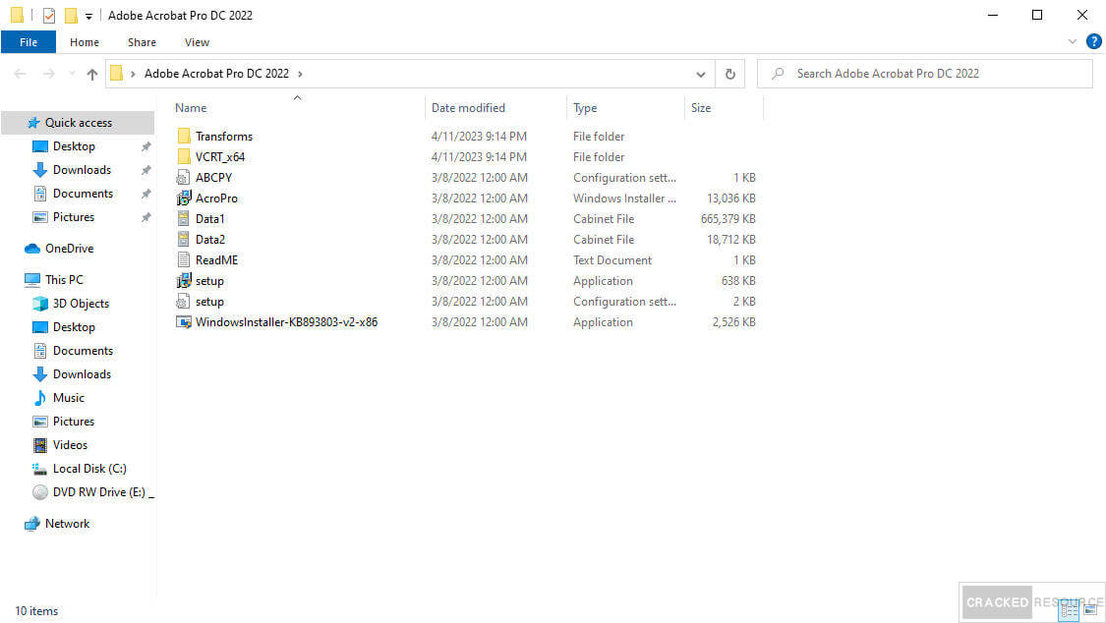Switch to large icons view
This screenshot has width=1106, height=623.
point(1089,610)
